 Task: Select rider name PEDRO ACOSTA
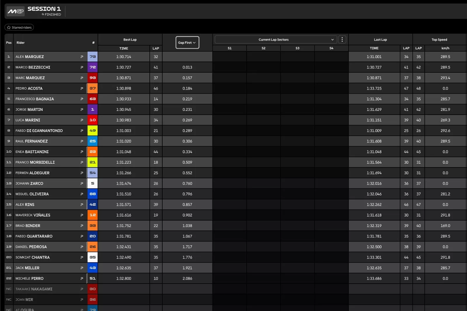click(x=29, y=88)
